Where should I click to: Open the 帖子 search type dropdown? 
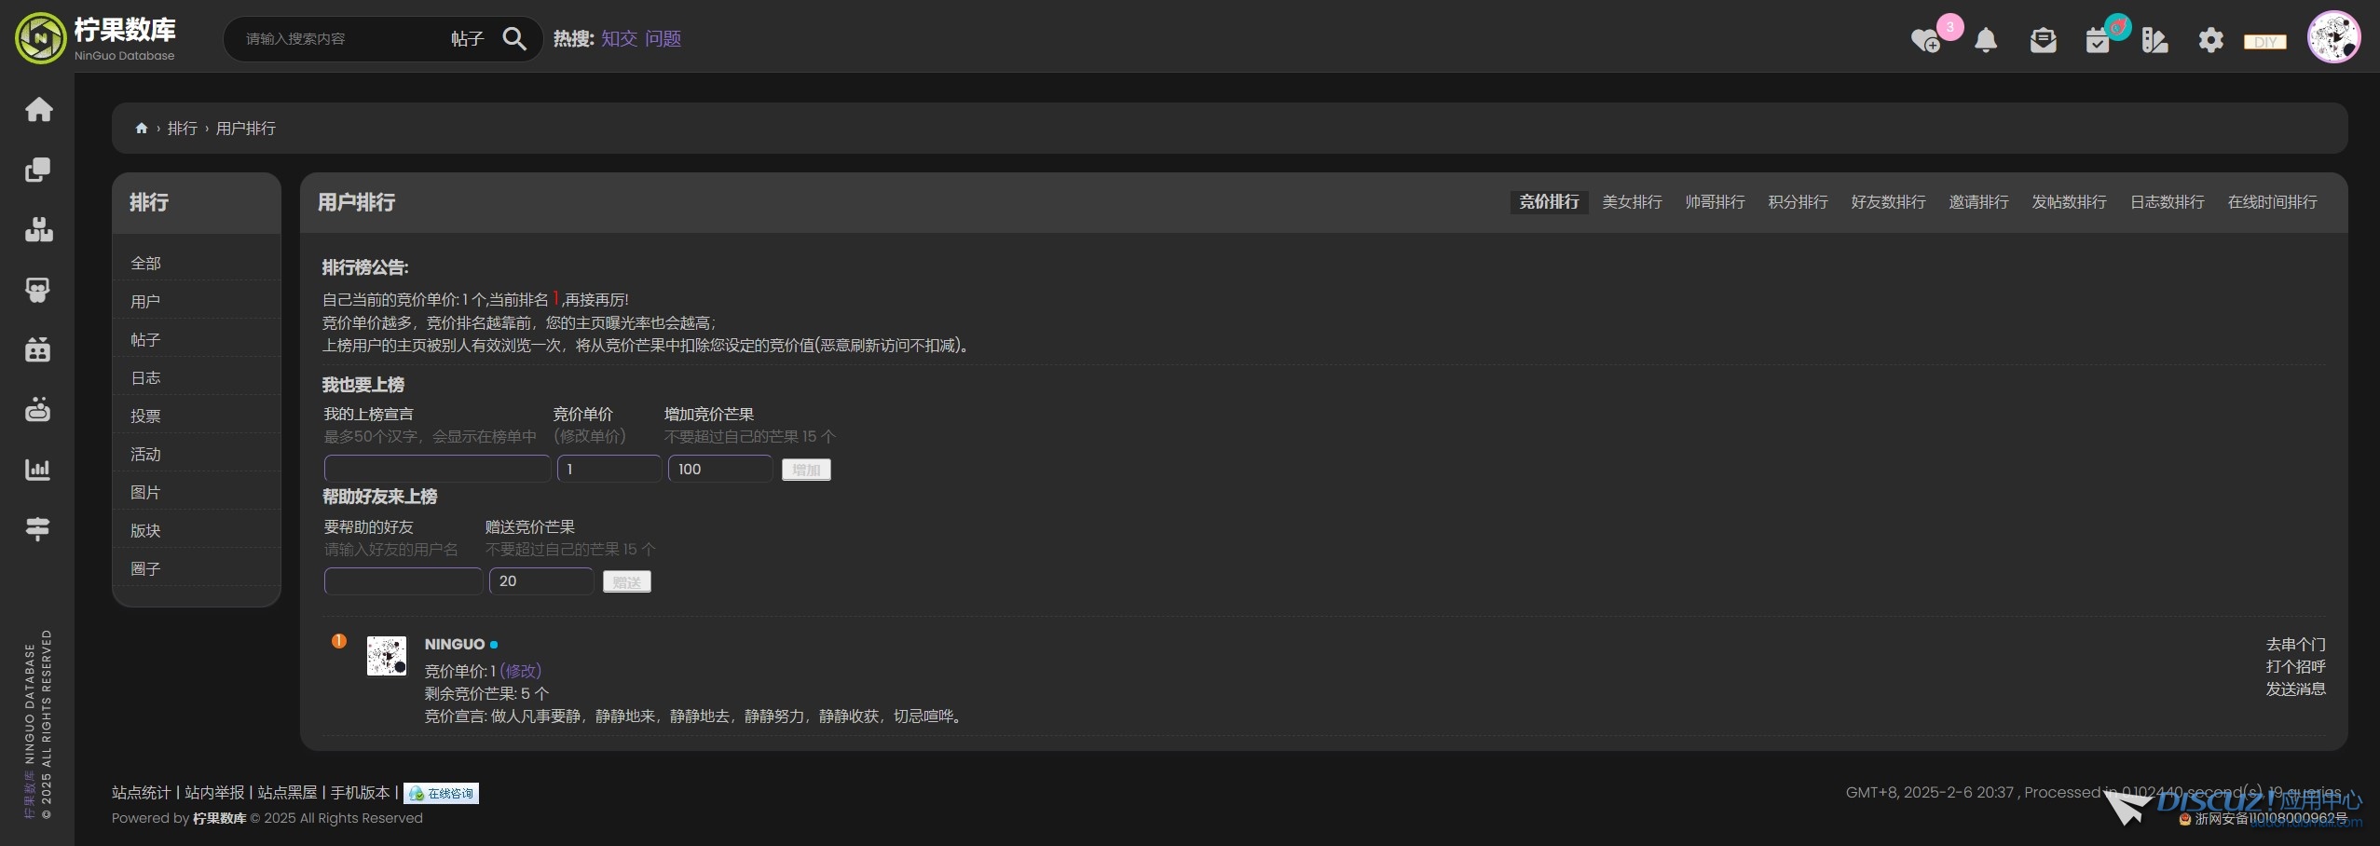(x=467, y=39)
